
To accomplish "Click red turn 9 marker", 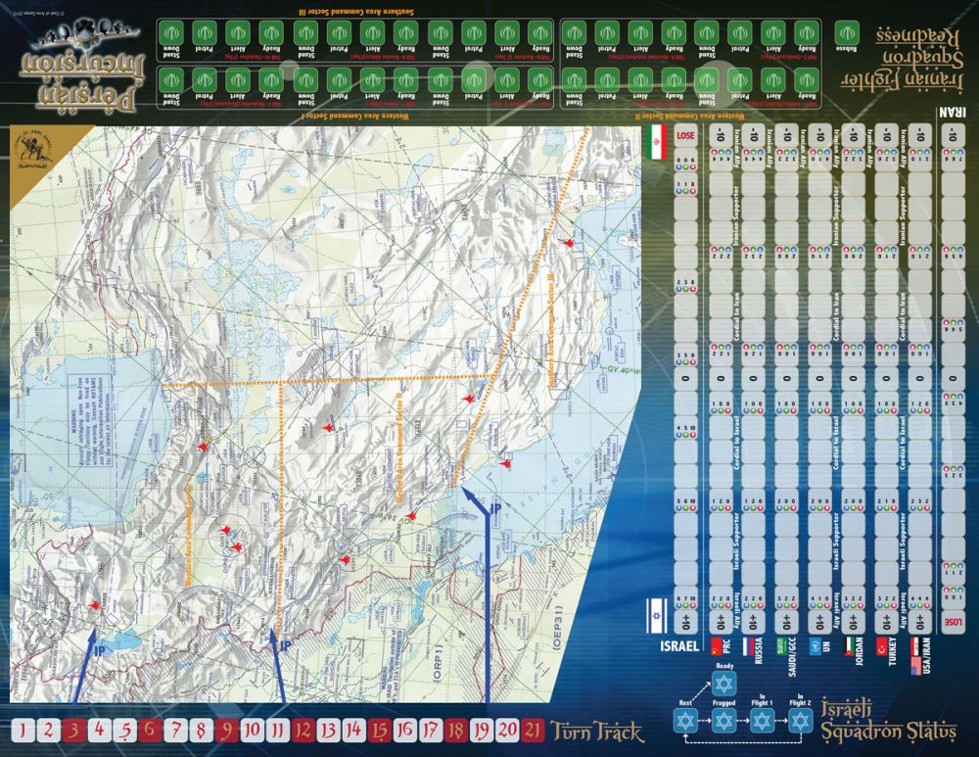I will (227, 731).
